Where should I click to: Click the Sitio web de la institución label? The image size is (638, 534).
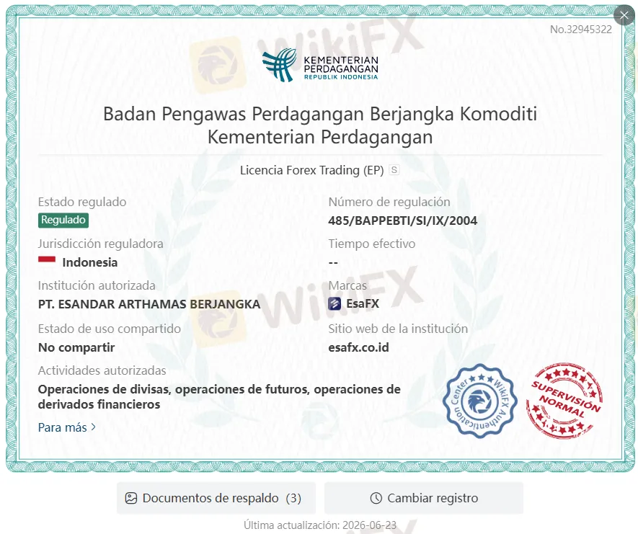coord(398,329)
